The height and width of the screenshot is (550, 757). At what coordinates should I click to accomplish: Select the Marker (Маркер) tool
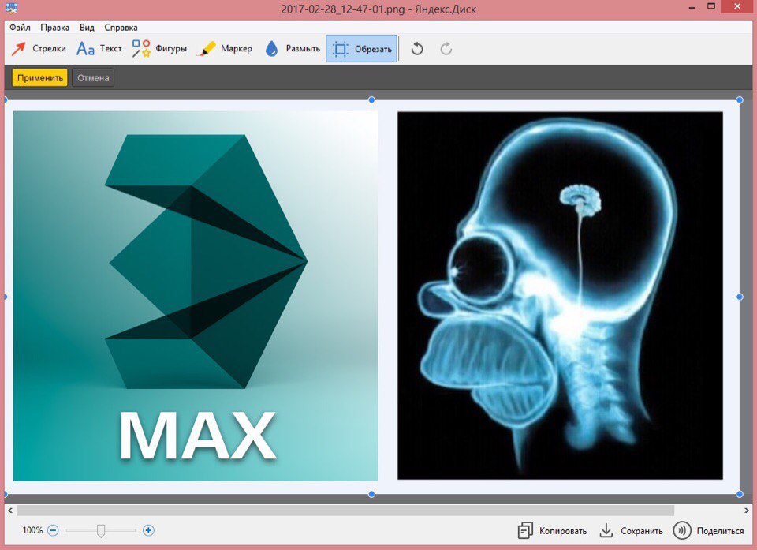(x=226, y=48)
